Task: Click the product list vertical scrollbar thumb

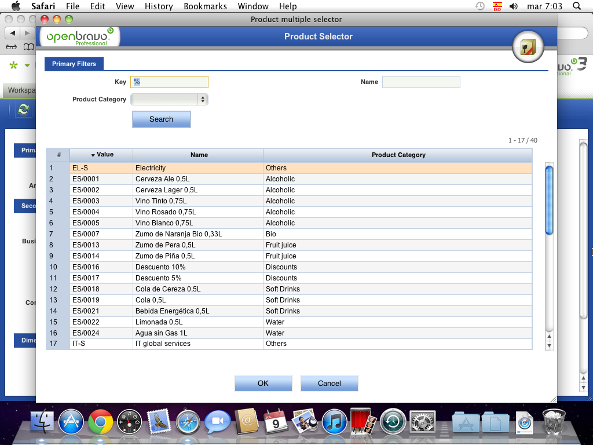Action: pyautogui.click(x=549, y=200)
